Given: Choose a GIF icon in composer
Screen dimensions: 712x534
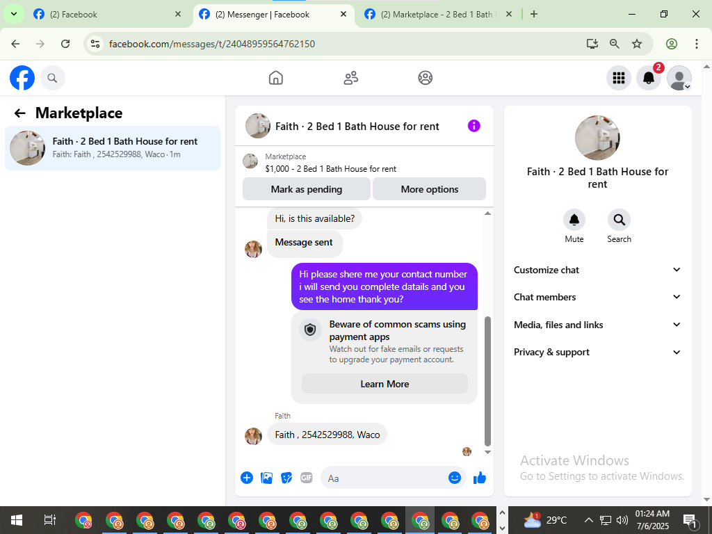Looking at the screenshot, I should pos(307,478).
